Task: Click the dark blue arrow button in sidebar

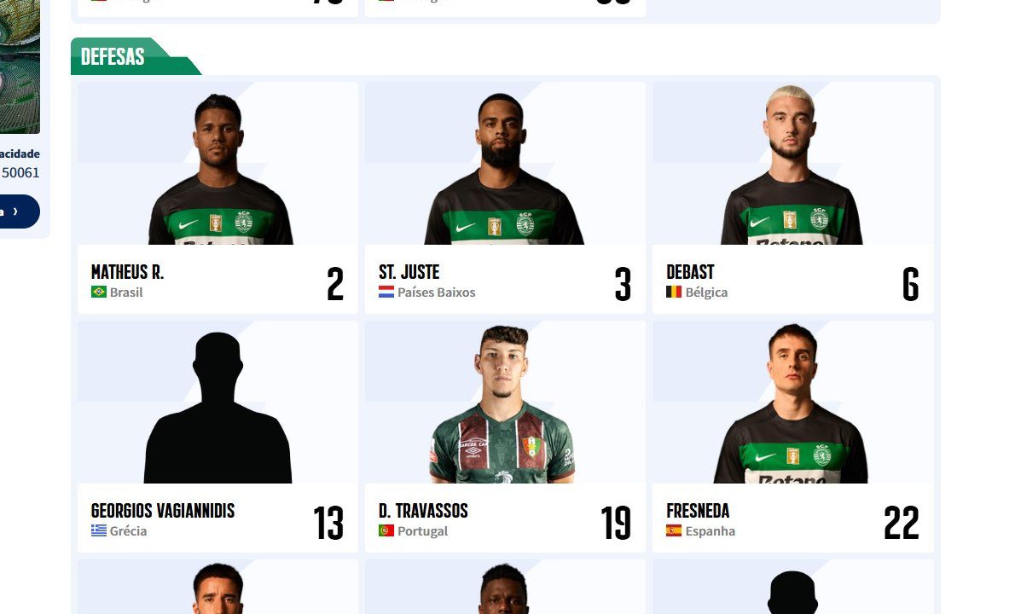Action: point(19,211)
